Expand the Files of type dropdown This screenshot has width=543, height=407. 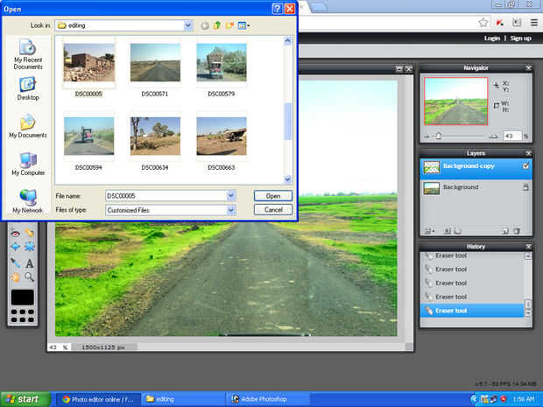point(231,210)
